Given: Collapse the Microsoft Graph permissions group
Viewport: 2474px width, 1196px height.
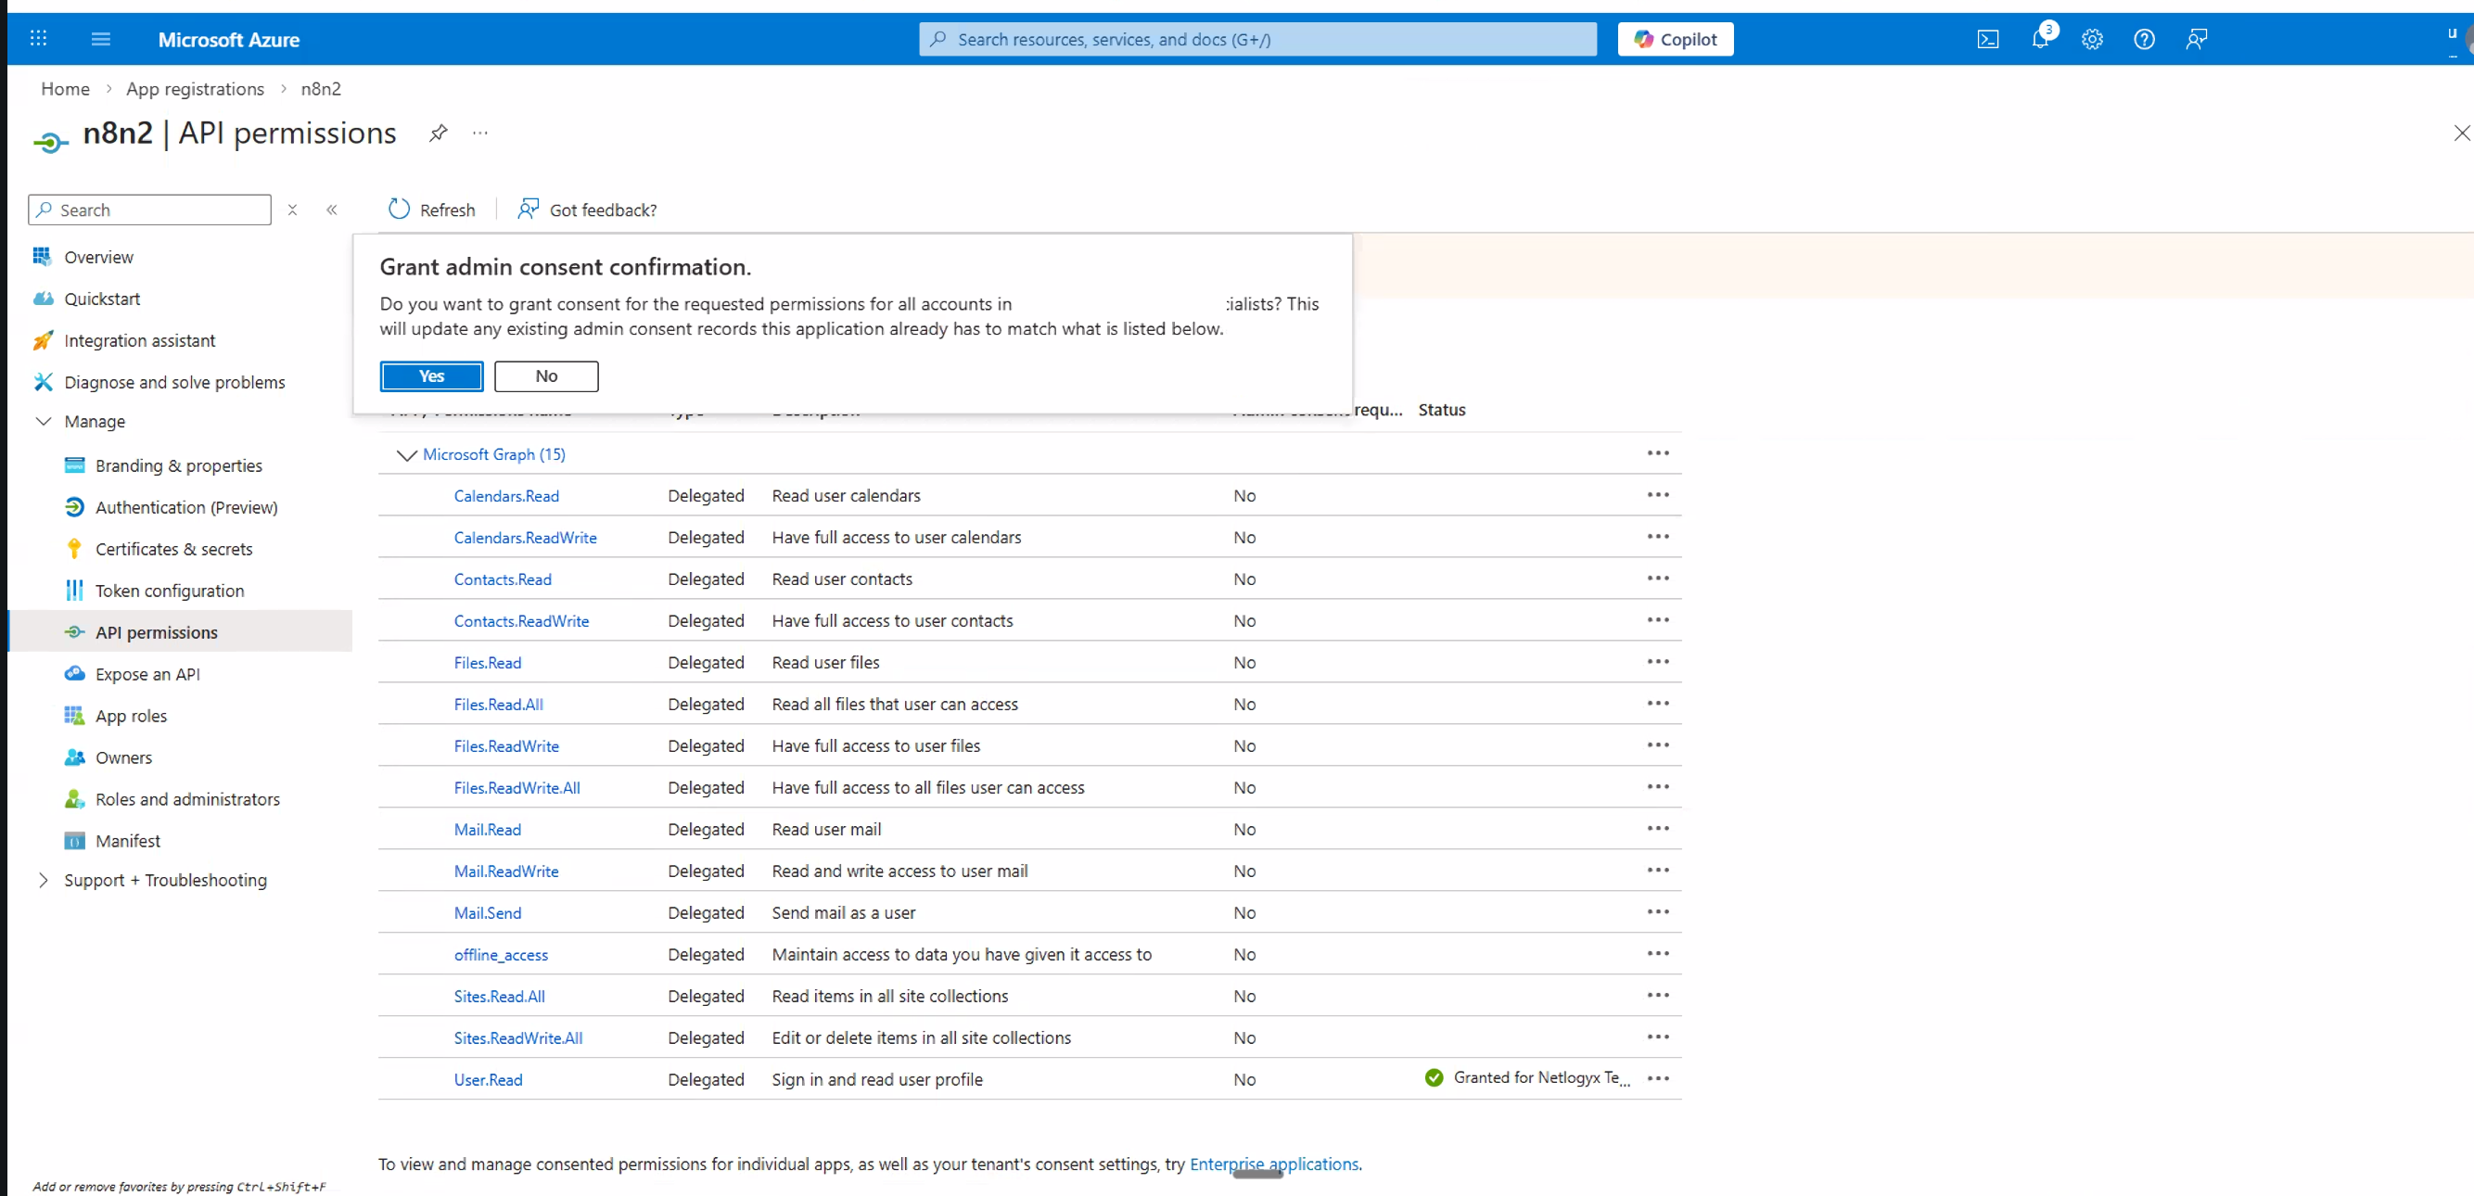Looking at the screenshot, I should click(405, 454).
